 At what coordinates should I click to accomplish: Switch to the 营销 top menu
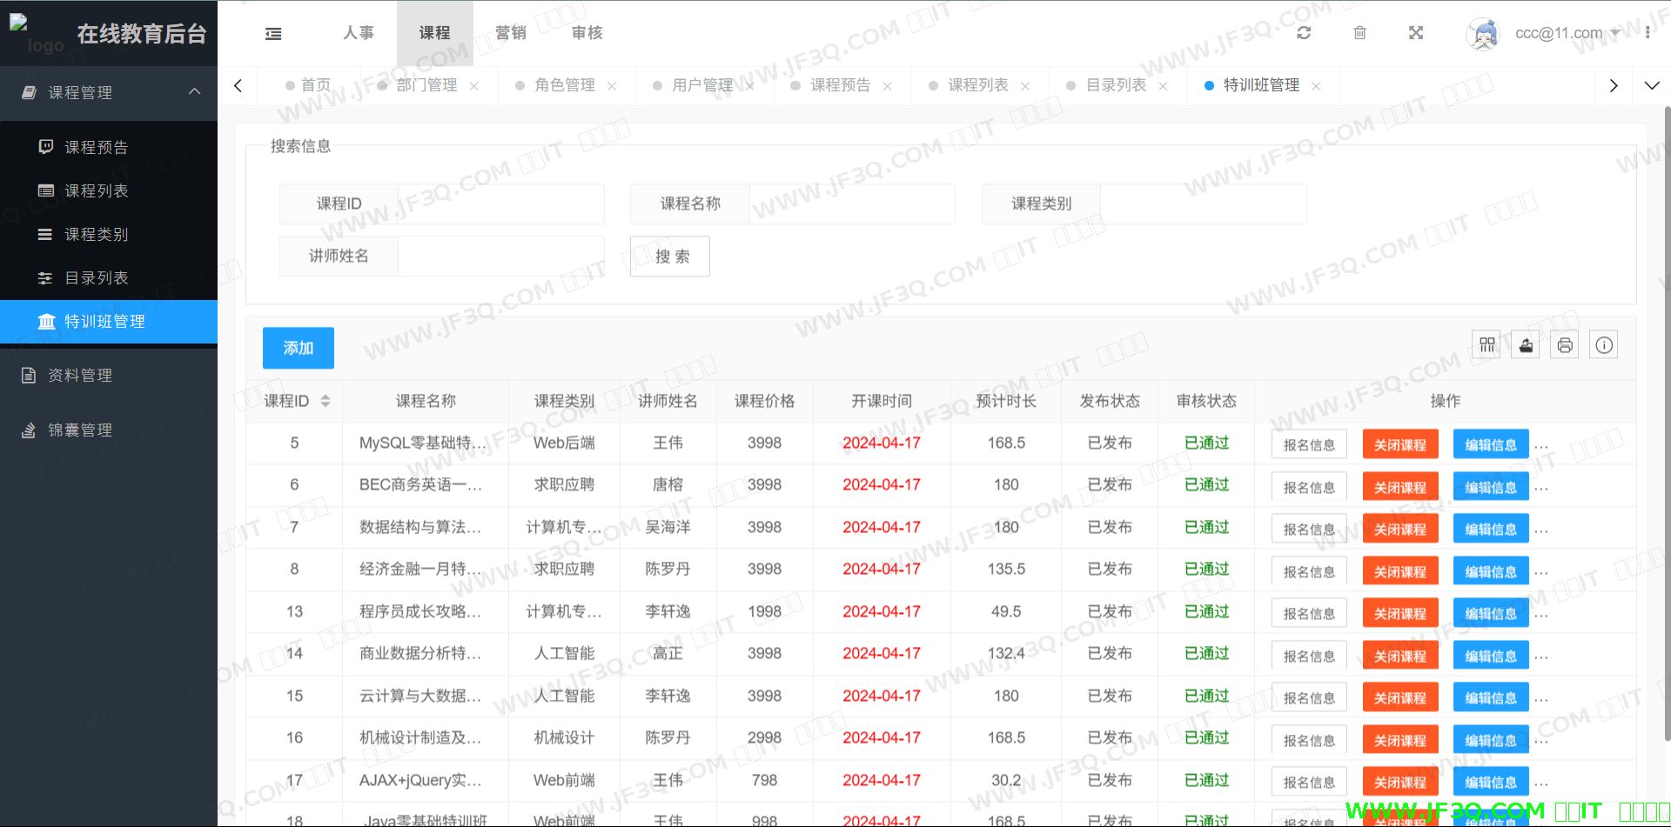[511, 33]
